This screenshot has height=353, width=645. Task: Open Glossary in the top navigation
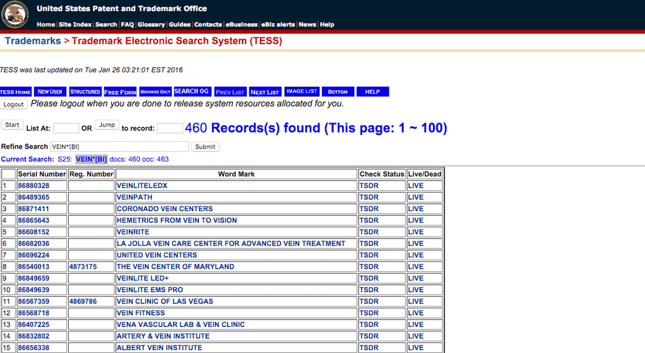(x=151, y=24)
